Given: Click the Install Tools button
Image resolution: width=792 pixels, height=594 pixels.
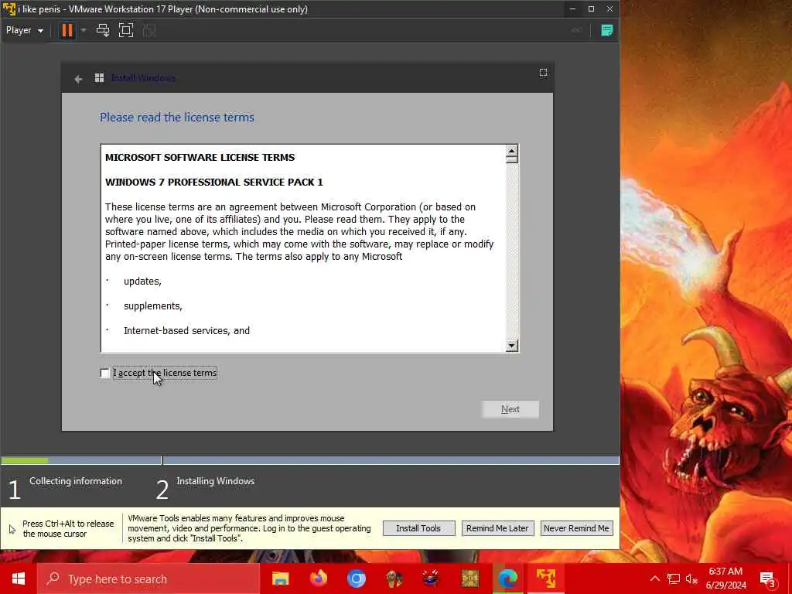Looking at the screenshot, I should point(418,528).
